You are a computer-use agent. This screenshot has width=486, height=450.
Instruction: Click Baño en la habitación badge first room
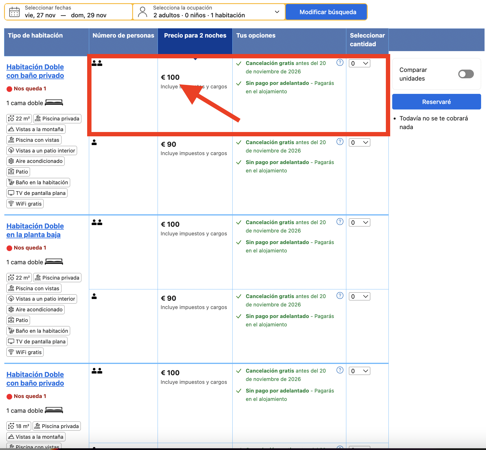38,182
